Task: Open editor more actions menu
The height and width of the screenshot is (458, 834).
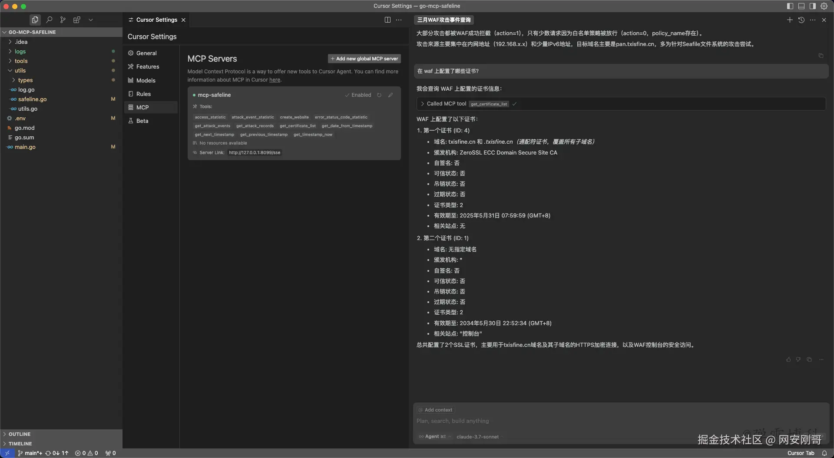Action: click(399, 20)
